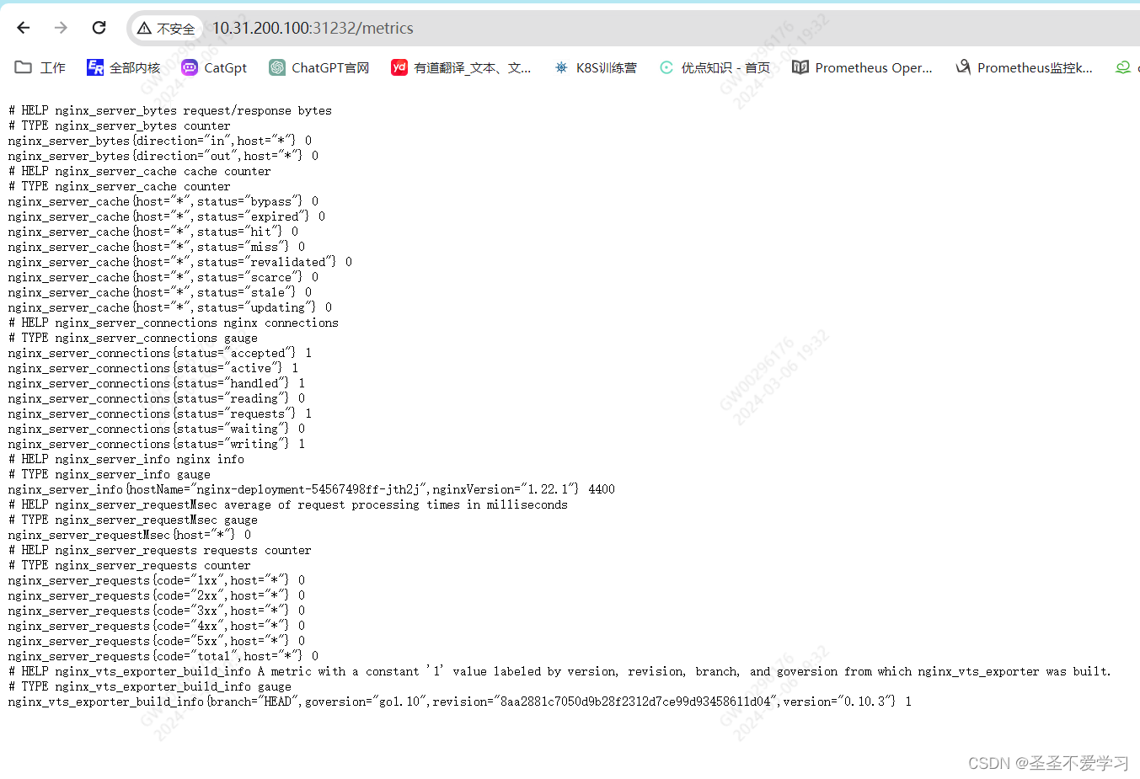Click the CatGpt purple favicon
Image resolution: width=1140 pixels, height=779 pixels.
point(190,67)
